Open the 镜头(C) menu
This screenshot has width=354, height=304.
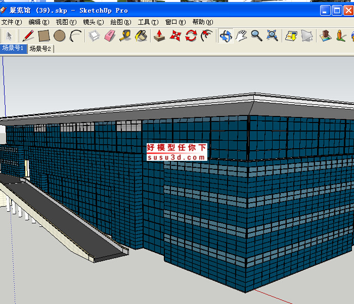(x=94, y=22)
